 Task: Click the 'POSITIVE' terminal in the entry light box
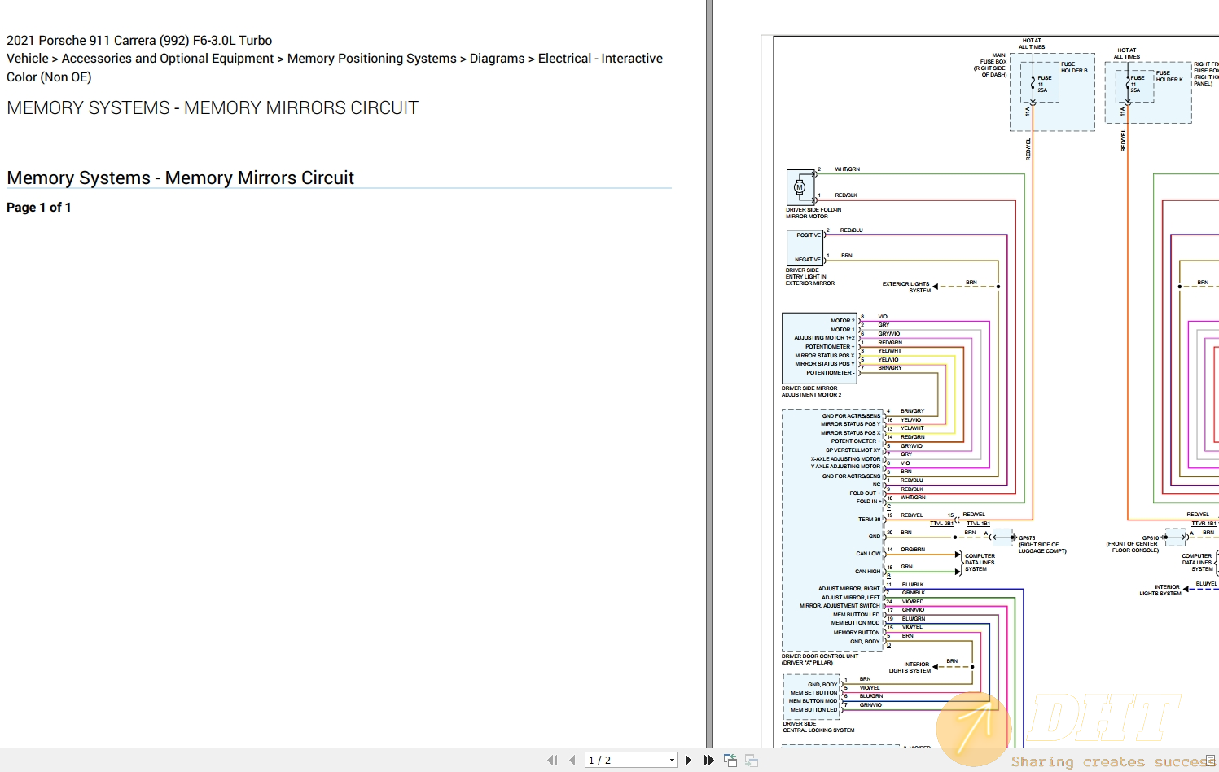coord(809,235)
